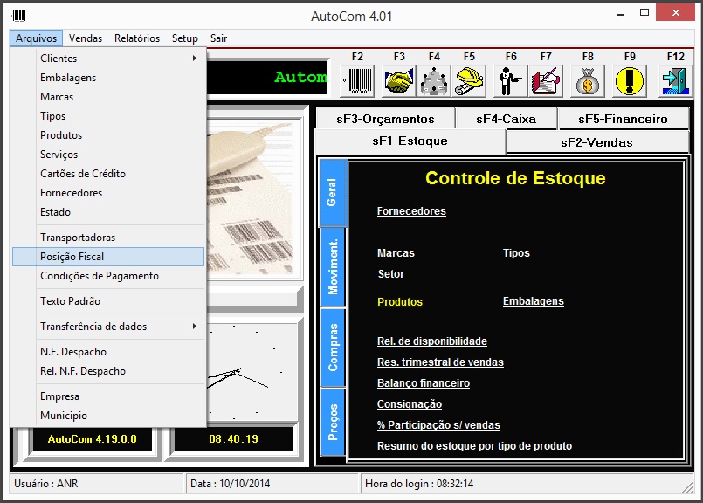Click the 08:40:19 clock display
Image resolution: width=703 pixels, height=503 pixels.
(x=233, y=439)
